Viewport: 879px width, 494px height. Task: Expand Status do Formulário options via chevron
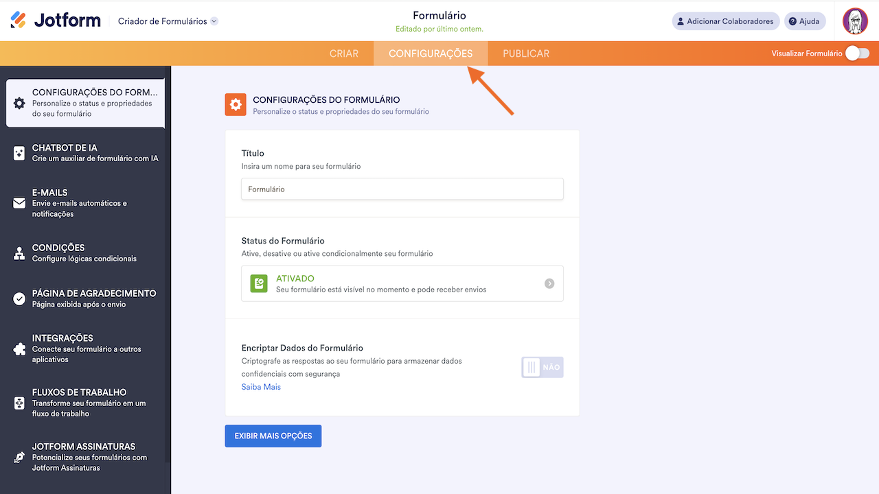(549, 283)
